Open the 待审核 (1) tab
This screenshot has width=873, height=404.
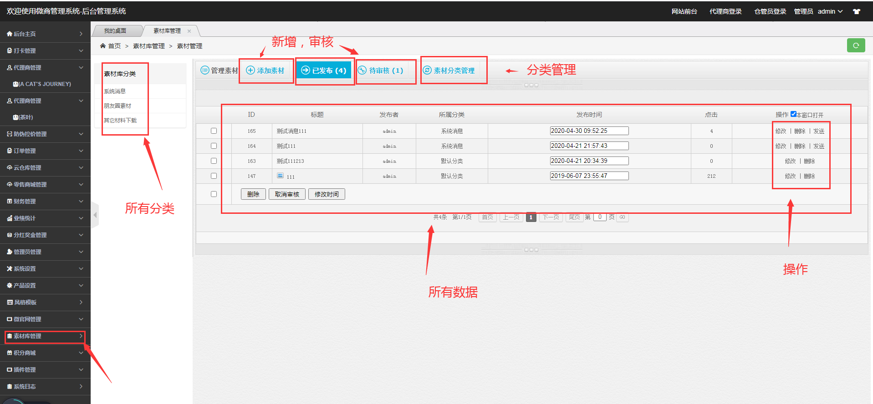click(381, 71)
